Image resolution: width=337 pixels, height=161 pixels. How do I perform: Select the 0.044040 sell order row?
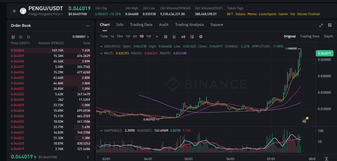(50, 51)
